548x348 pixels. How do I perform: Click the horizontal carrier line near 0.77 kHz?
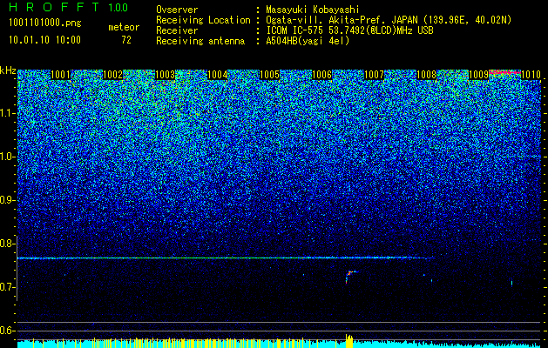pyautogui.click(x=227, y=258)
